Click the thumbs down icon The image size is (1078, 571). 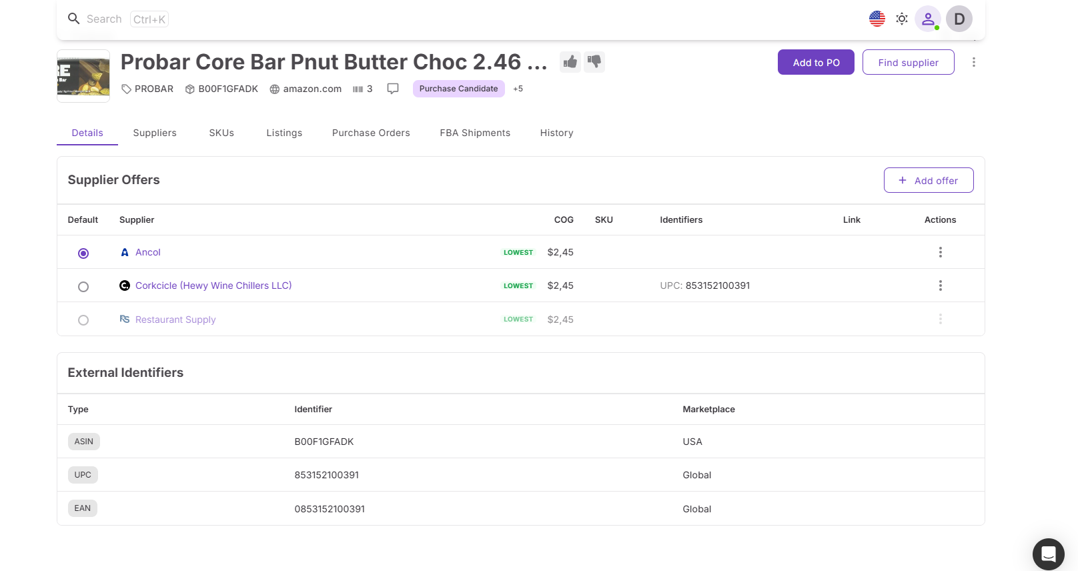click(594, 62)
